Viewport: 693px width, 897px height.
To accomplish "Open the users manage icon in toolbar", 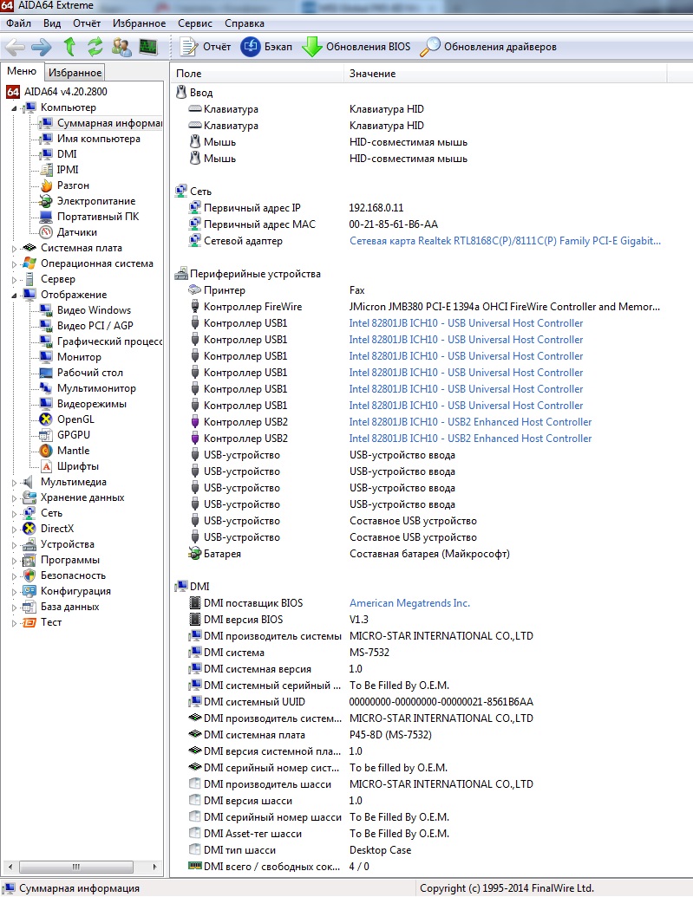I will pos(121,47).
